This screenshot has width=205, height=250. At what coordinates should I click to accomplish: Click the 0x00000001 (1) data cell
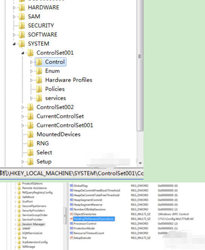[168, 228]
